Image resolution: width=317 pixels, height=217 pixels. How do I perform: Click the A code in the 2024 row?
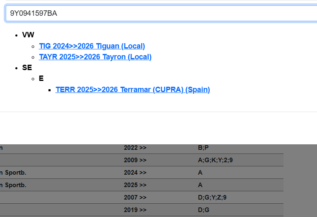(x=201, y=173)
